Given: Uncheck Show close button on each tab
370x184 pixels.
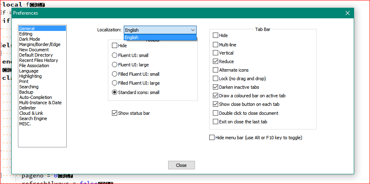Looking at the screenshot, I should (215, 104).
